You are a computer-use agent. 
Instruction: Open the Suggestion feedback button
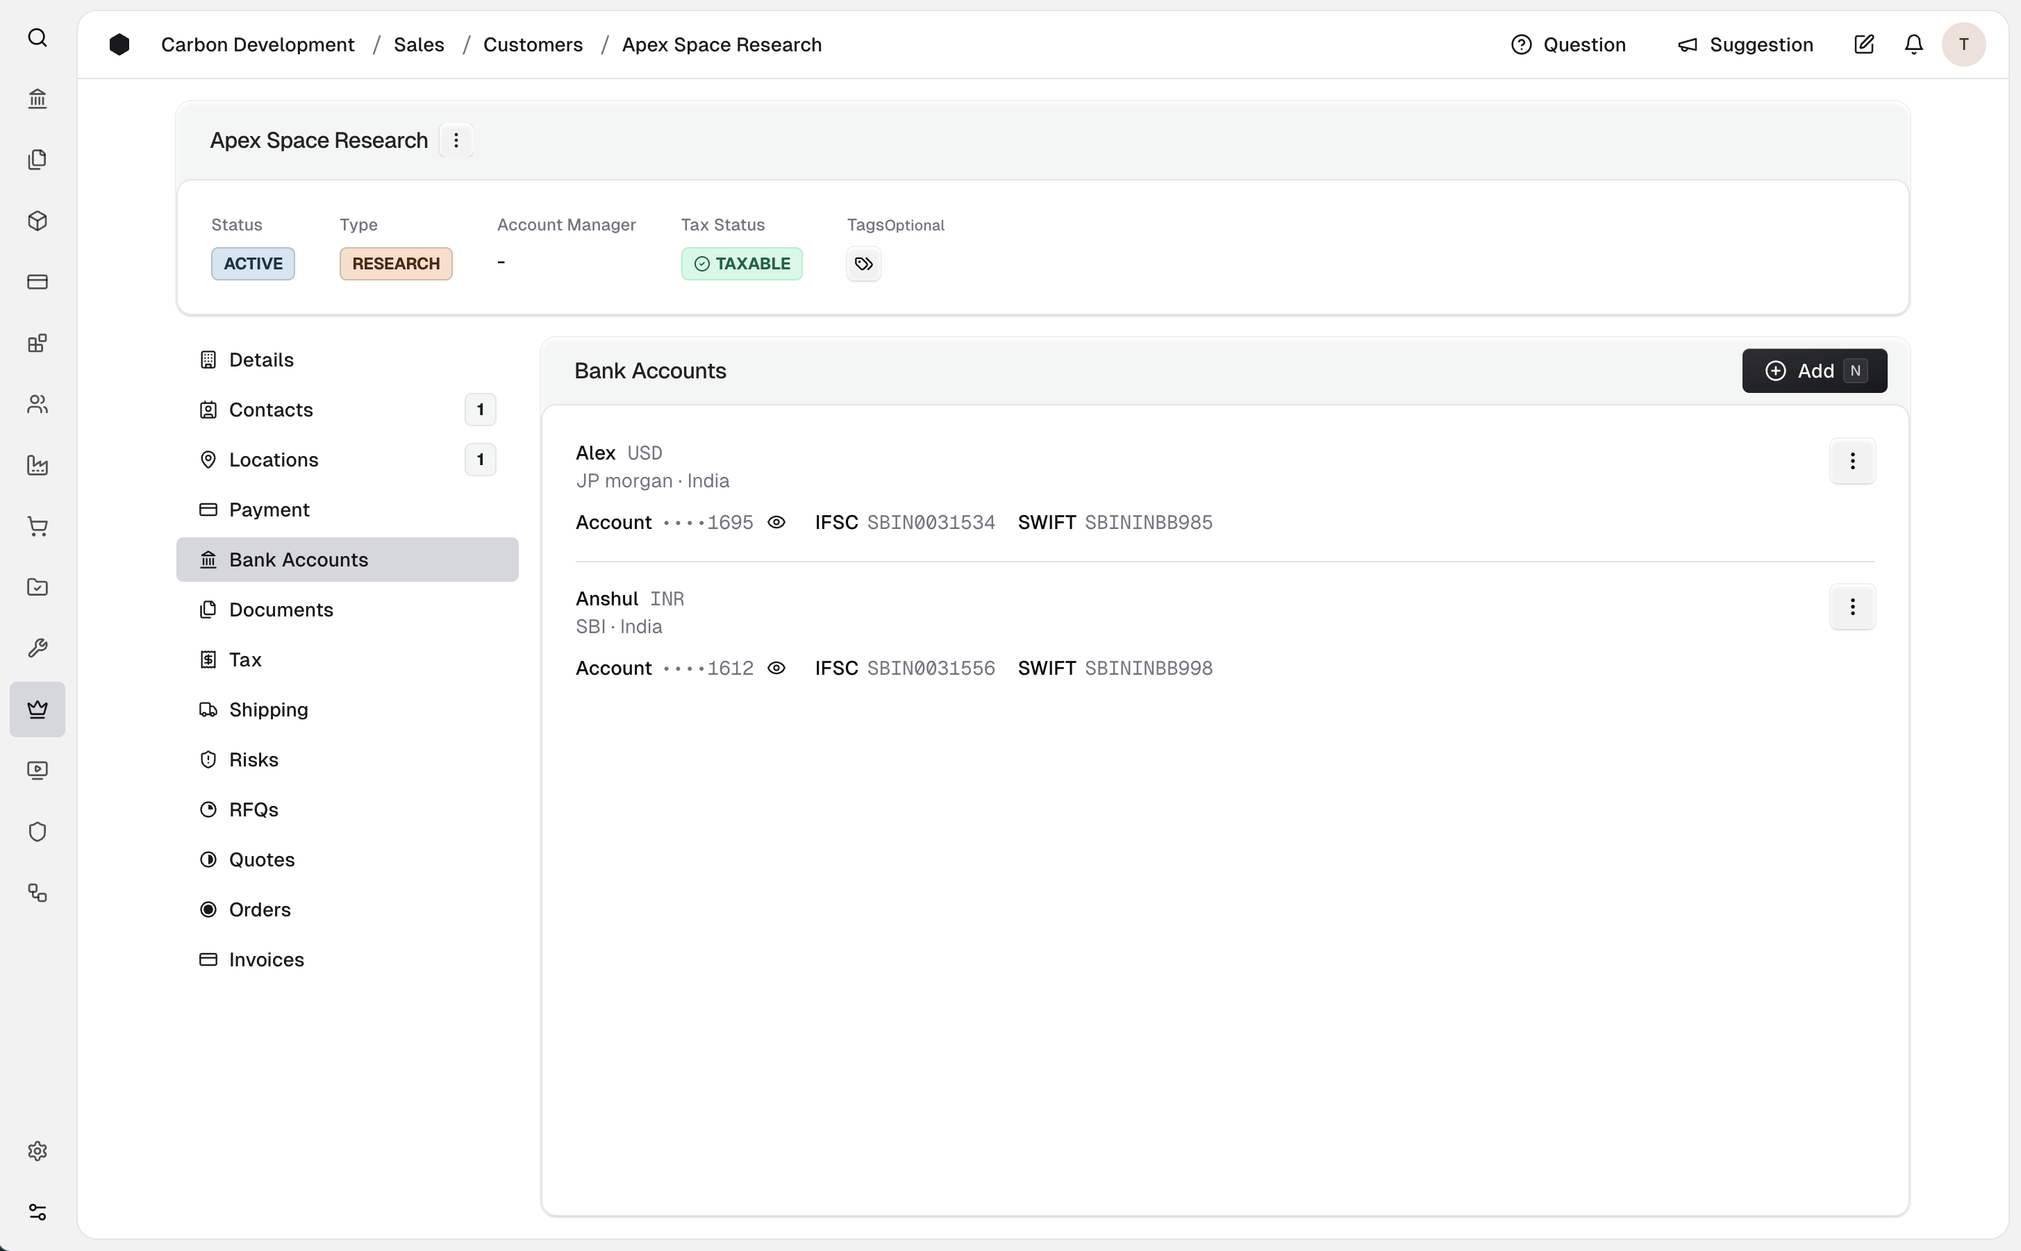click(x=1745, y=44)
